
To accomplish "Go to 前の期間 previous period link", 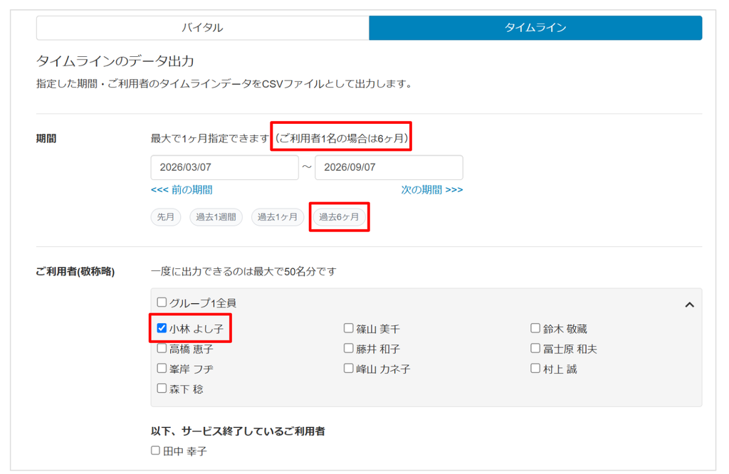I will click(182, 189).
